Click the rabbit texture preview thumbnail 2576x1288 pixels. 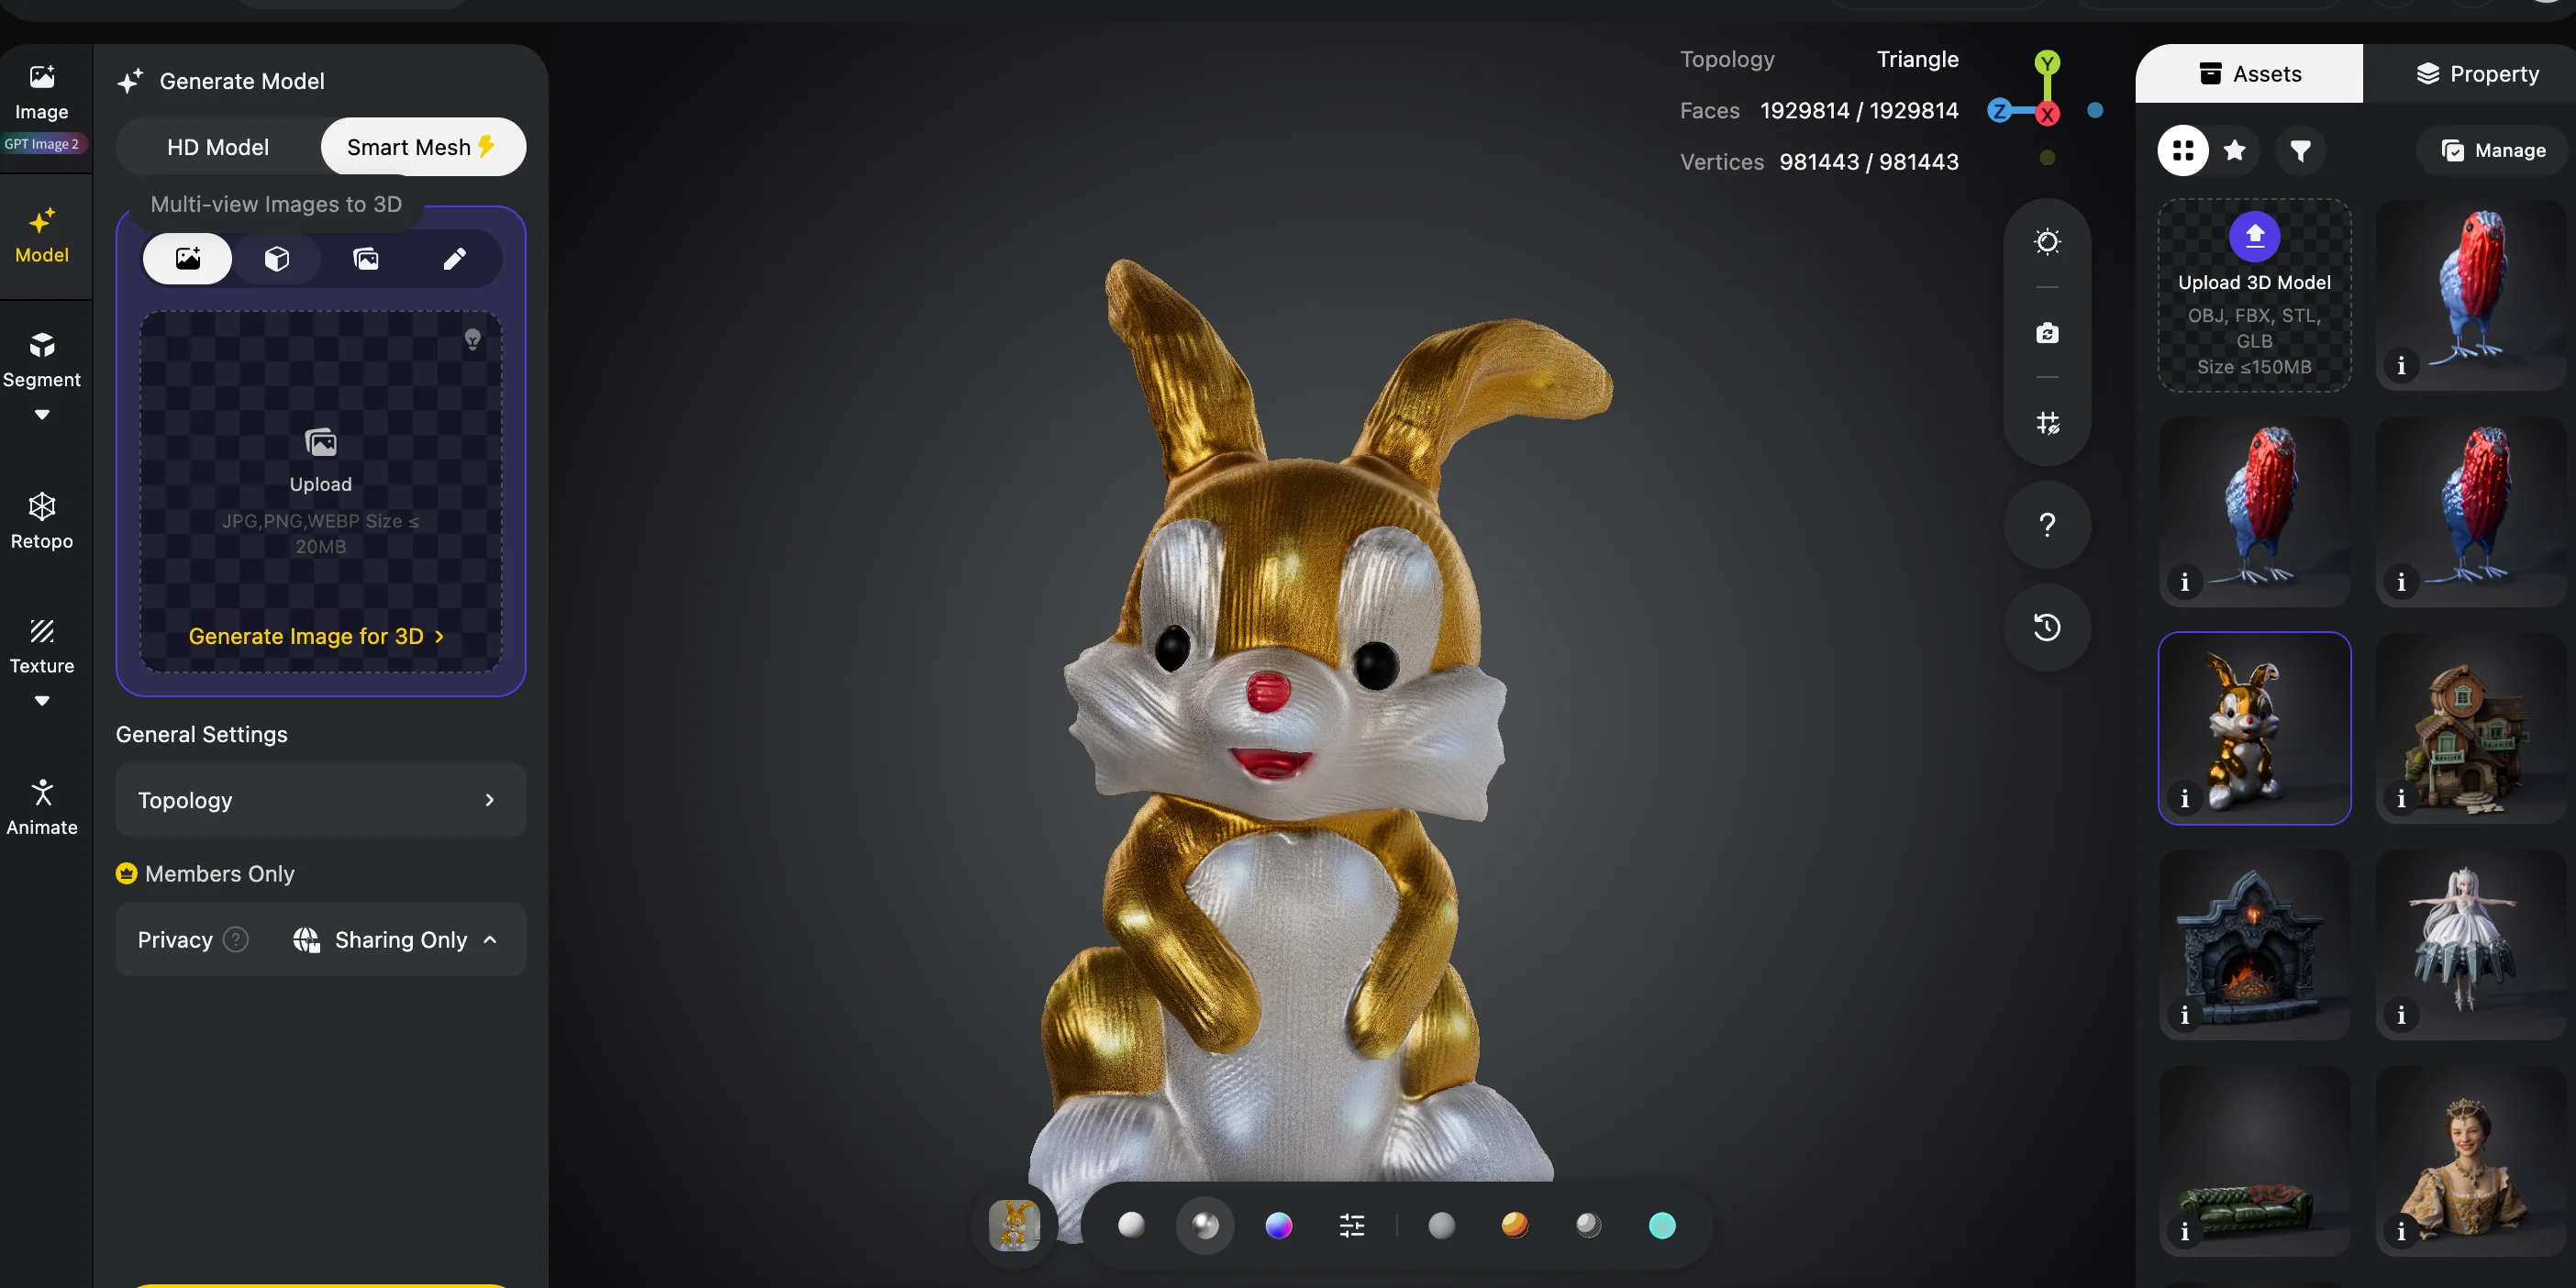(x=1014, y=1225)
